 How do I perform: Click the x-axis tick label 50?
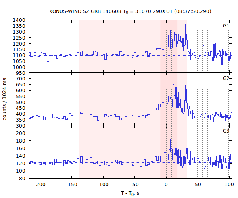198,185
